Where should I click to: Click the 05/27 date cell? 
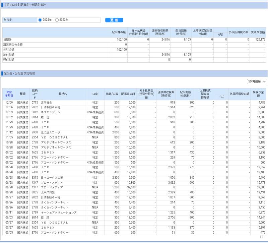[x=9, y=223]
